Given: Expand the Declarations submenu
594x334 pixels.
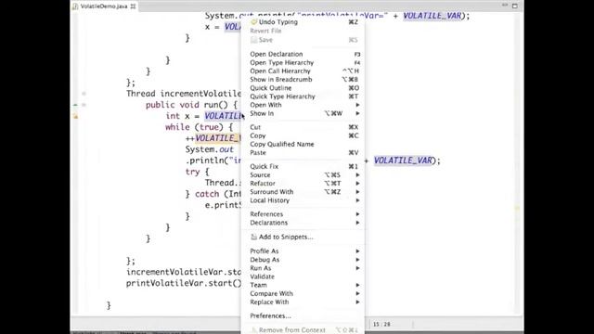Looking at the screenshot, I should [x=303, y=223].
